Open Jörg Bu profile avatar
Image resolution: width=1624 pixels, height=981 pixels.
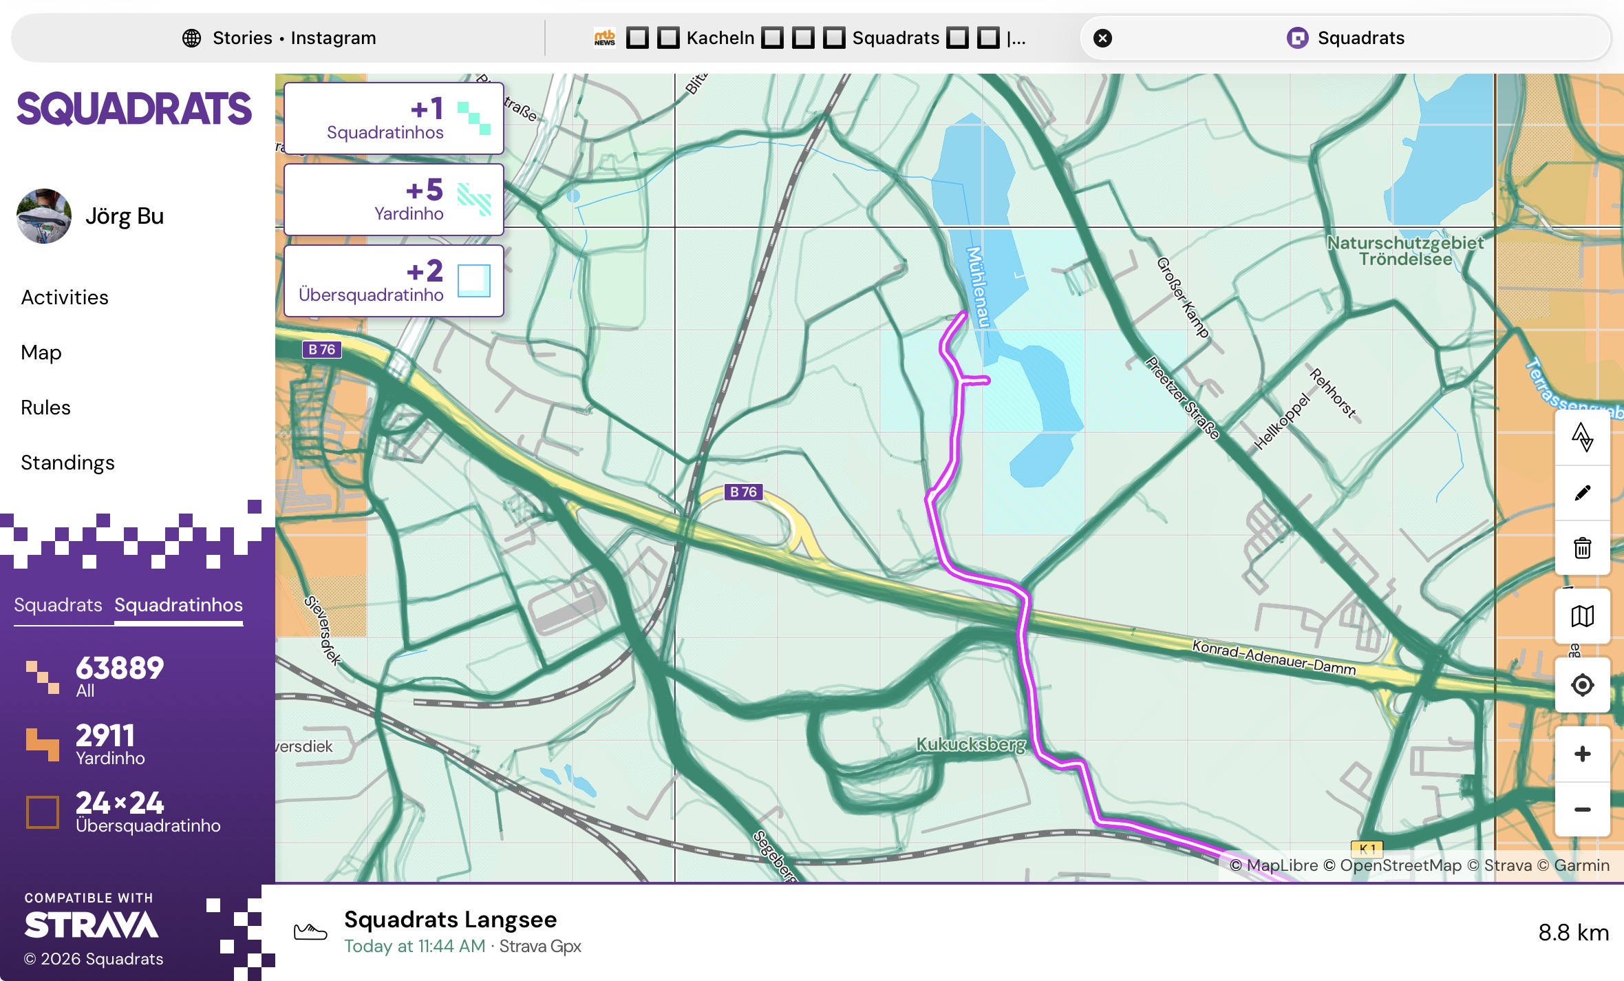pos(44,216)
